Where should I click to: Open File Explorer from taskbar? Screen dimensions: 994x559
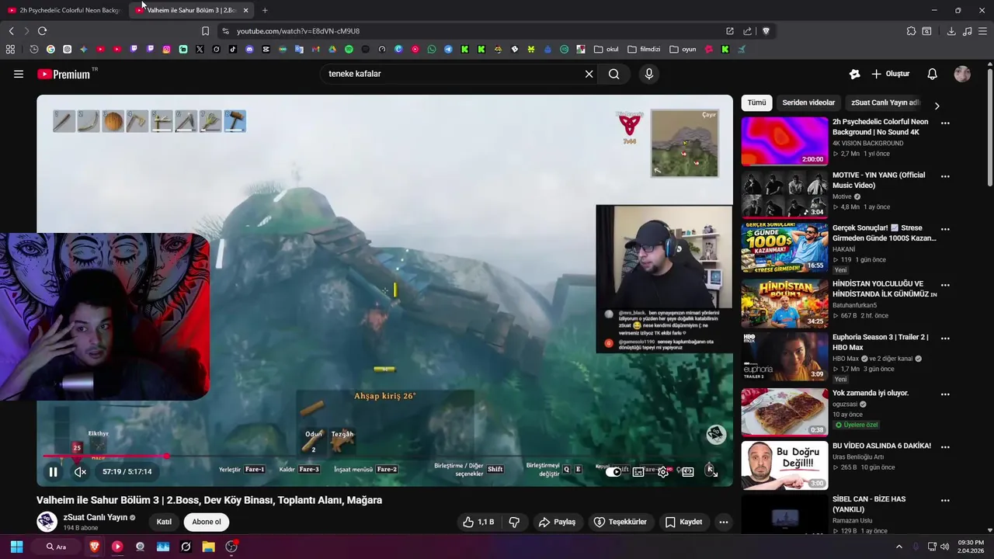point(208,547)
